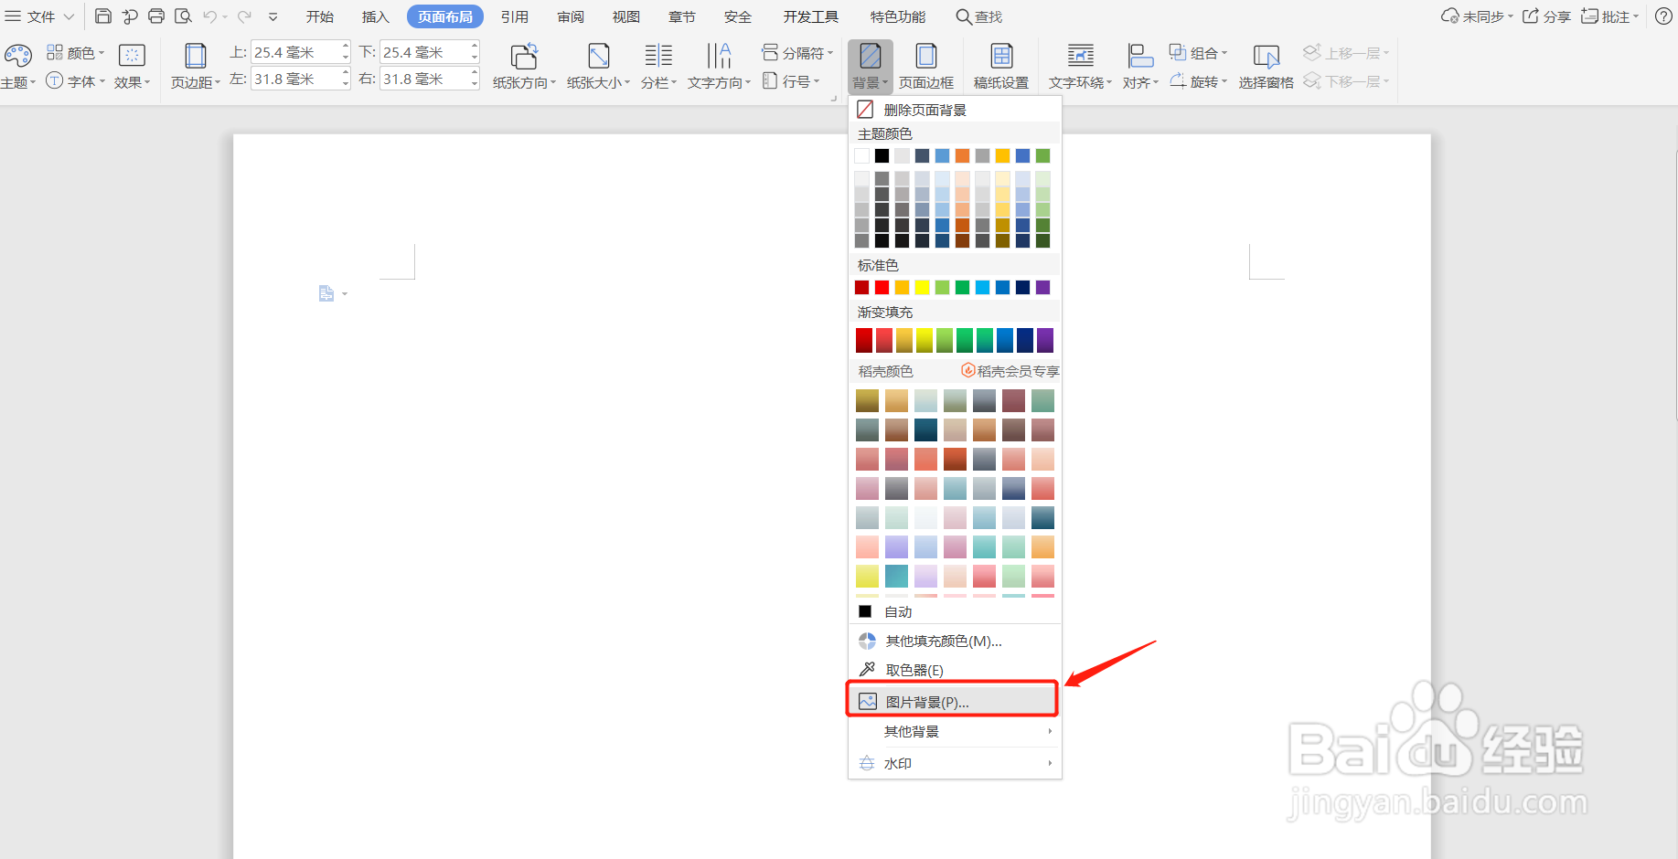Click the 稻壳会员专享 link
The image size is (1678, 859).
tap(1010, 371)
